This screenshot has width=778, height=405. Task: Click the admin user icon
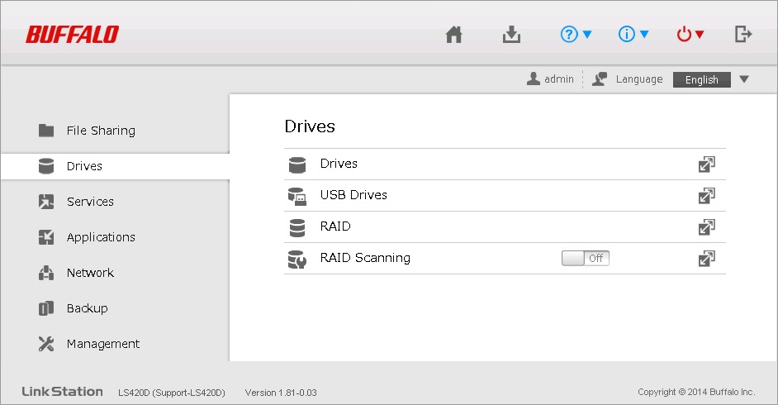tap(534, 79)
